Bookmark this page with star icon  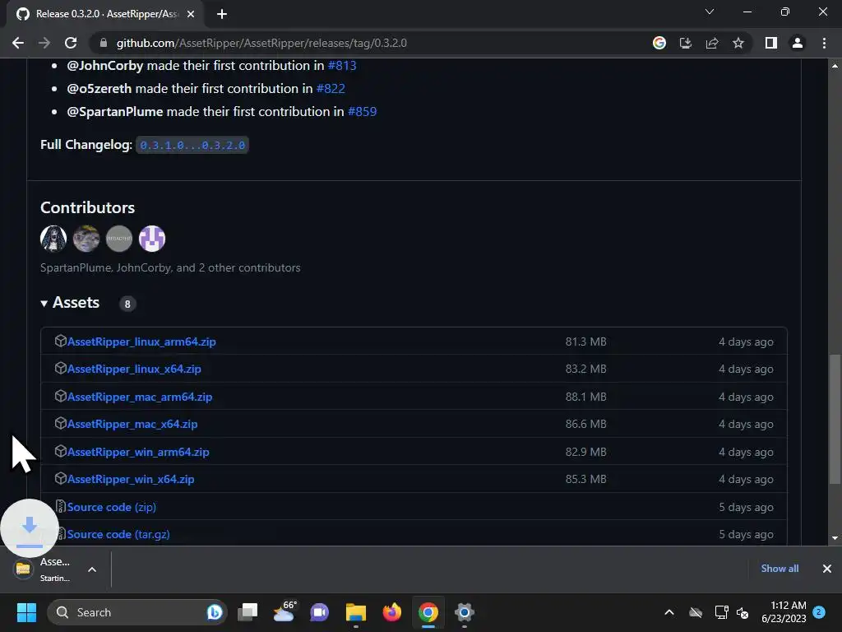click(x=738, y=43)
